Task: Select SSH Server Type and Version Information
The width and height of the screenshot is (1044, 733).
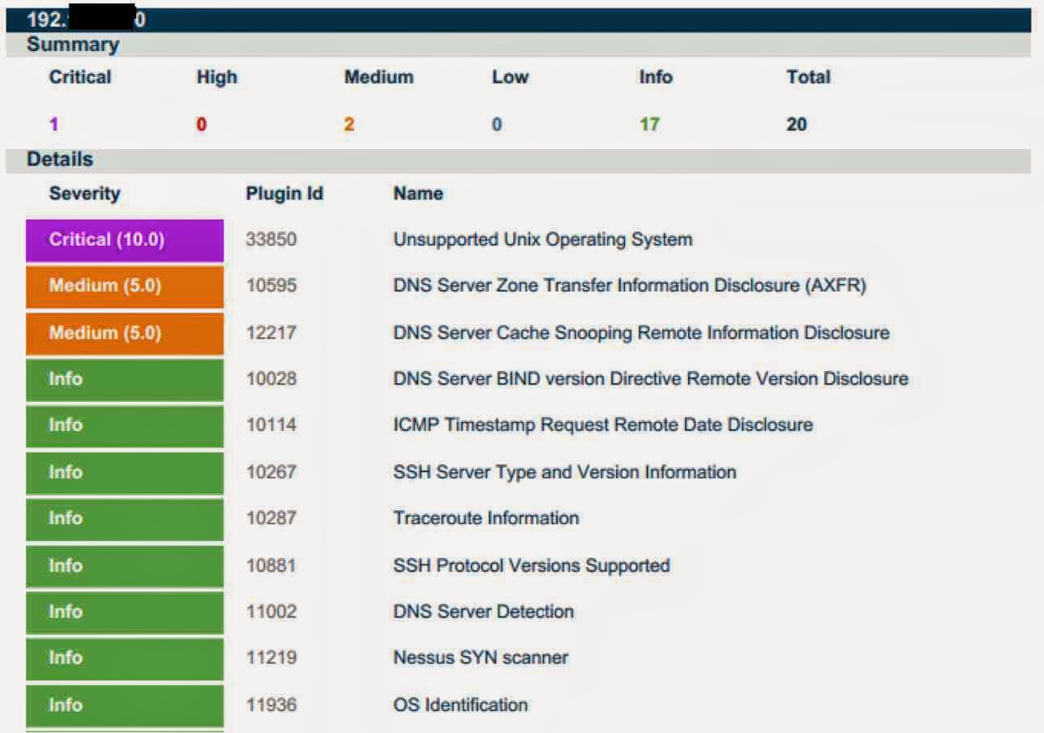Action: (564, 472)
